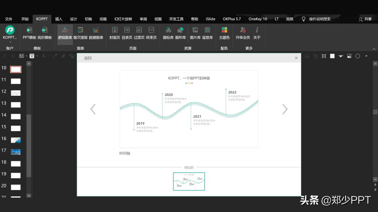The width and height of the screenshot is (378, 212).
Task: Click the magic lamp icon
Action: [x=341, y=56]
